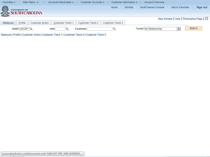Click the Search button
210x157 pixels.
194,28
